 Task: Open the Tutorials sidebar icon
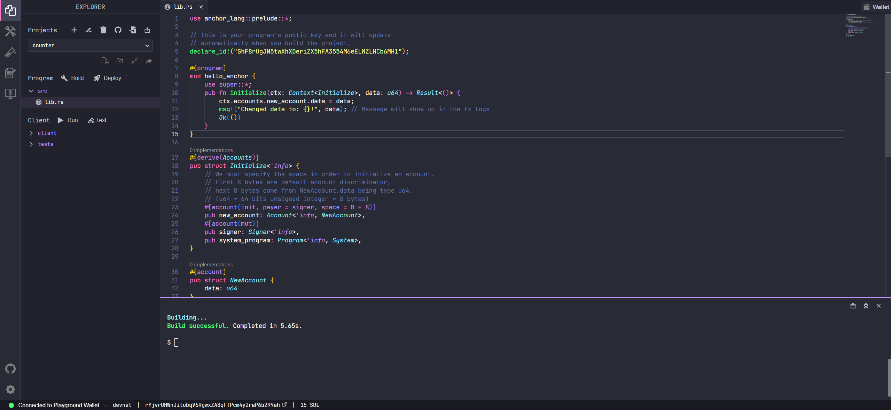tap(10, 73)
